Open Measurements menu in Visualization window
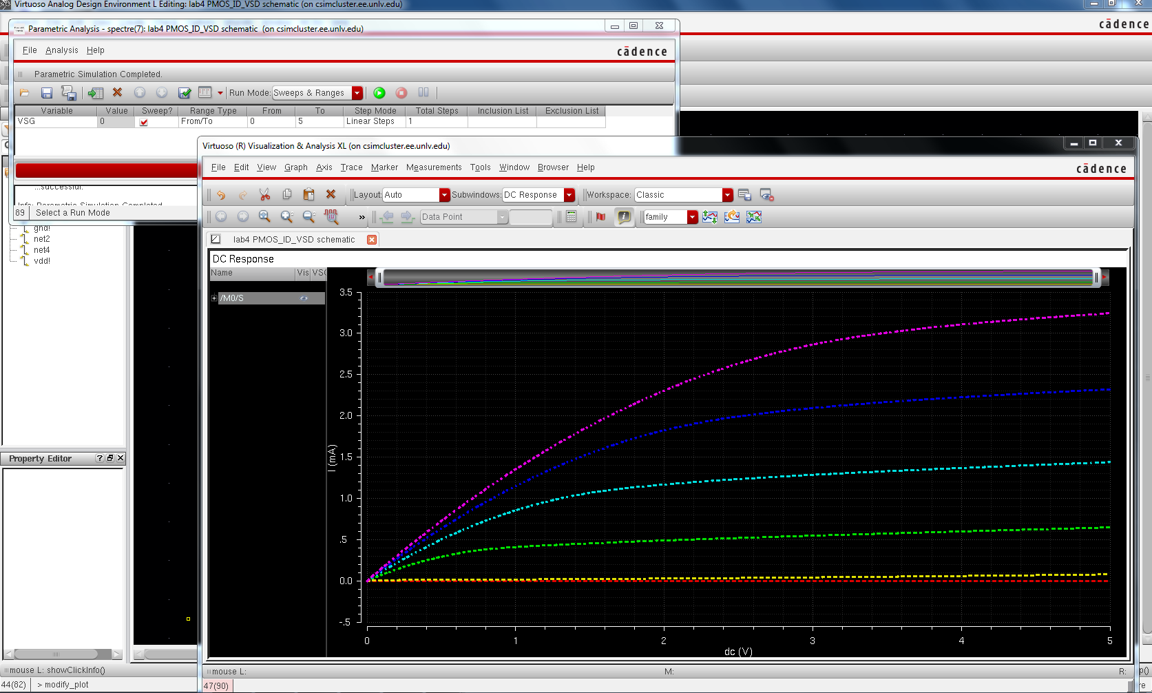This screenshot has width=1152, height=693. (x=434, y=167)
